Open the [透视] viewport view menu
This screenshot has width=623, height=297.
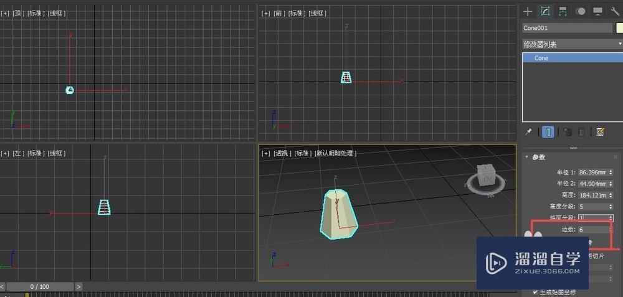[282, 153]
